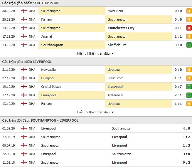Click the first 'Hiển thị thêm trận đấu' link
The width and height of the screenshot is (192, 168).
pos(93,53)
